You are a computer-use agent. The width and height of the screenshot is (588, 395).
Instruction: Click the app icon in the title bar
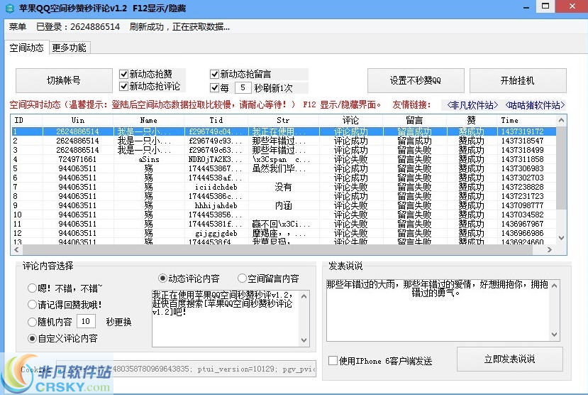click(x=9, y=9)
